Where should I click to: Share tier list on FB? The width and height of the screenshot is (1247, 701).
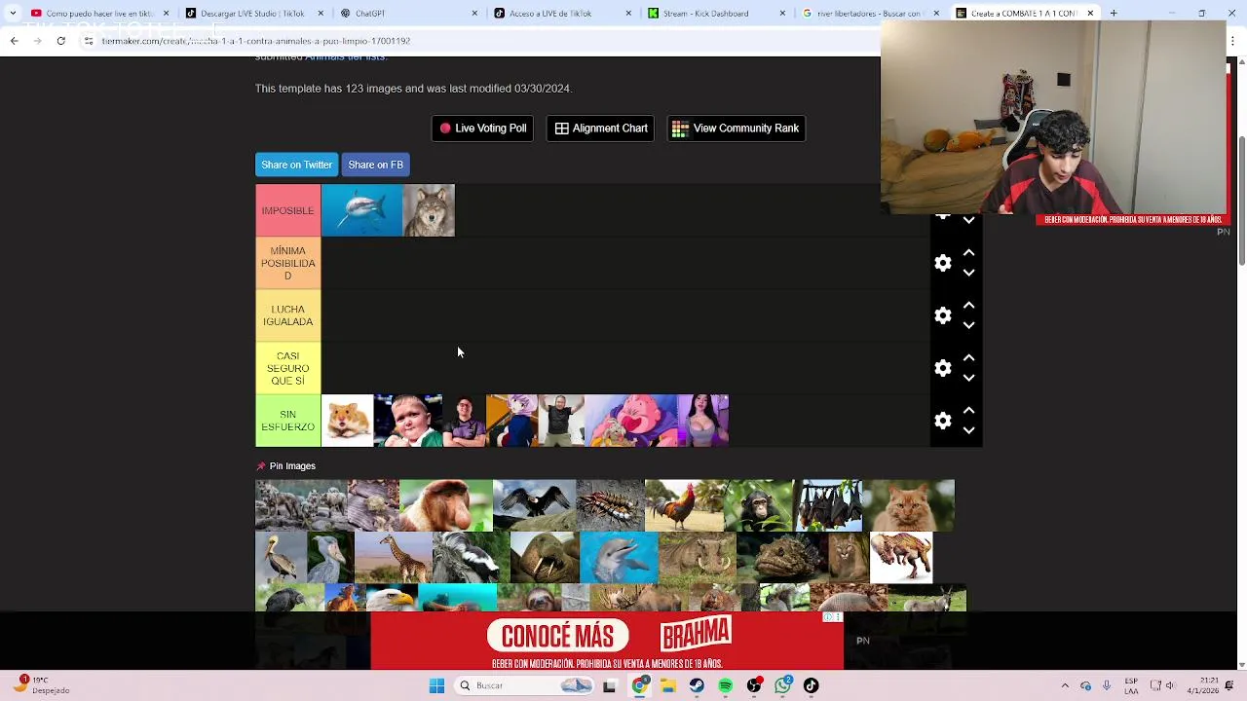[x=375, y=165]
